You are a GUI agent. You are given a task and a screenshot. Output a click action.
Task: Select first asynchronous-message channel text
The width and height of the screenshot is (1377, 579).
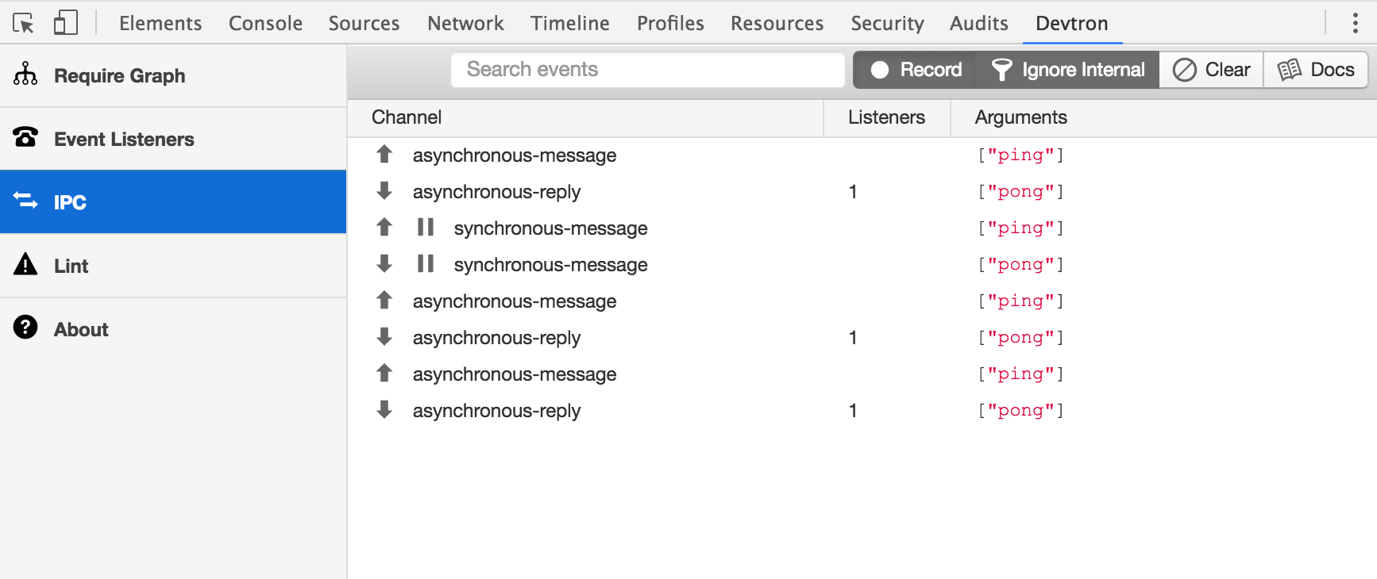515,155
